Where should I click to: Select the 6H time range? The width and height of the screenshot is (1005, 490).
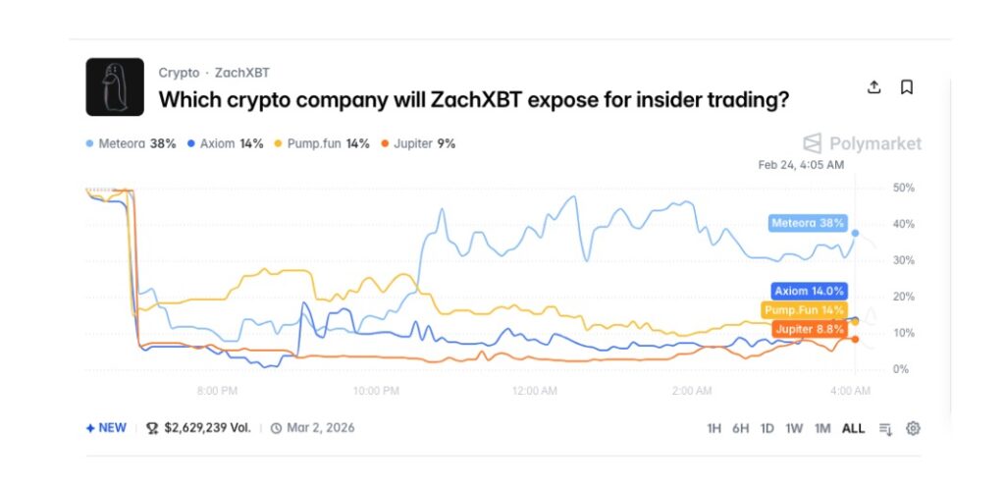tap(741, 428)
